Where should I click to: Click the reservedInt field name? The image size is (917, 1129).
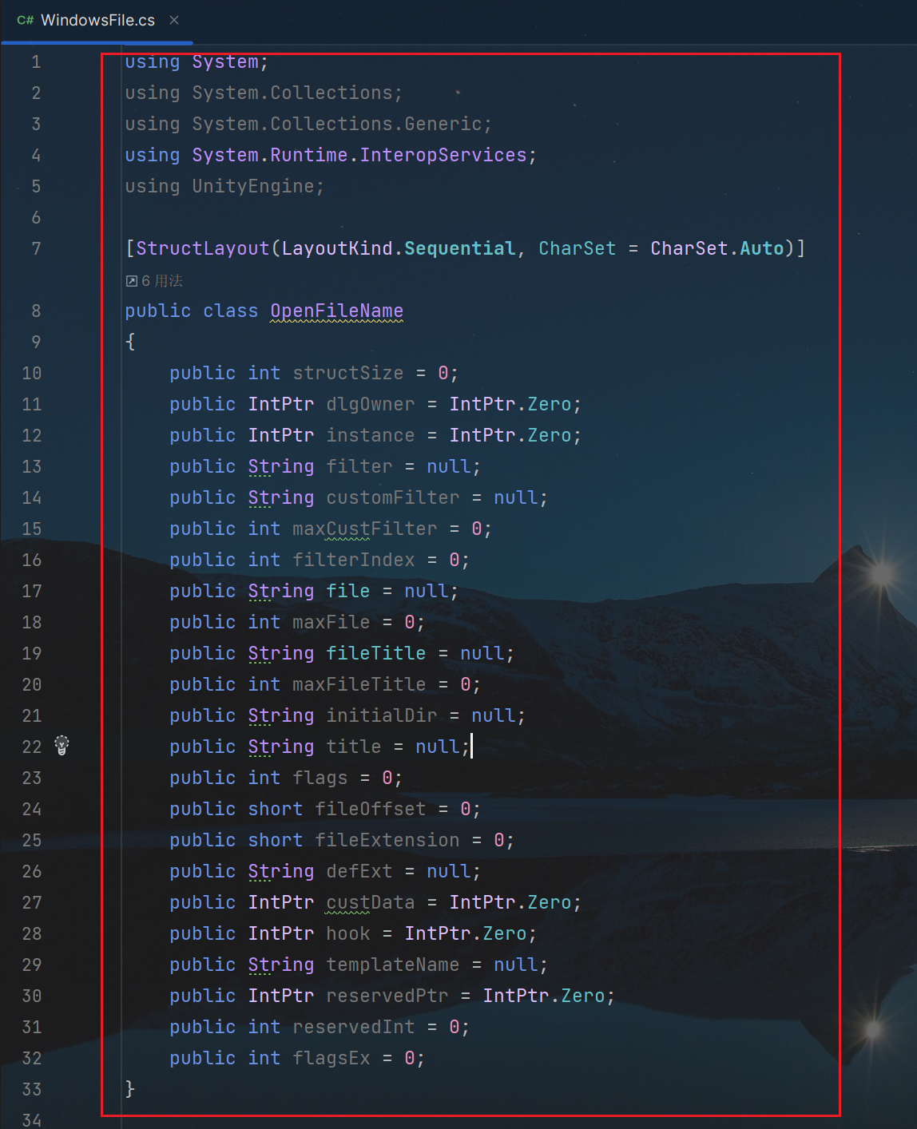pyautogui.click(x=354, y=1027)
